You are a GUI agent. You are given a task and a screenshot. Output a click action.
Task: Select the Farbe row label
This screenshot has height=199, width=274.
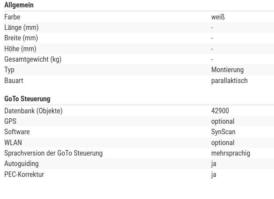coord(12,17)
